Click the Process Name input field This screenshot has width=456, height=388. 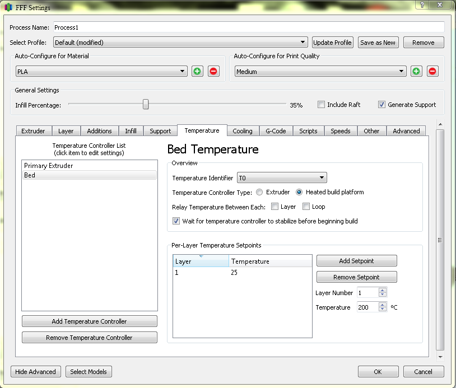248,27
